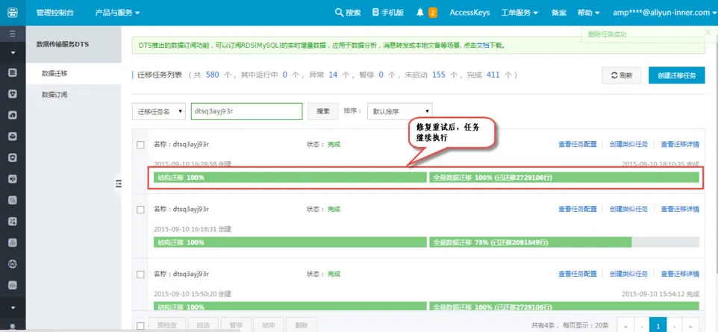Click the 手机版 phone icon in the top bar
718x332 pixels.
pos(375,13)
